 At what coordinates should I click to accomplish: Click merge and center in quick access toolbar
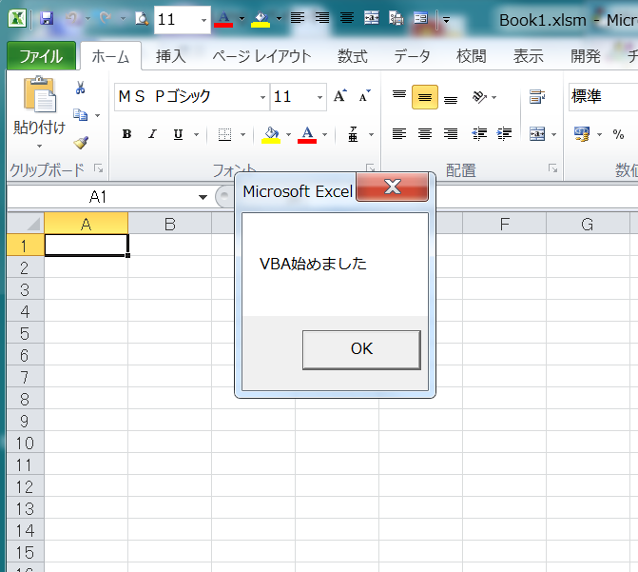click(372, 18)
